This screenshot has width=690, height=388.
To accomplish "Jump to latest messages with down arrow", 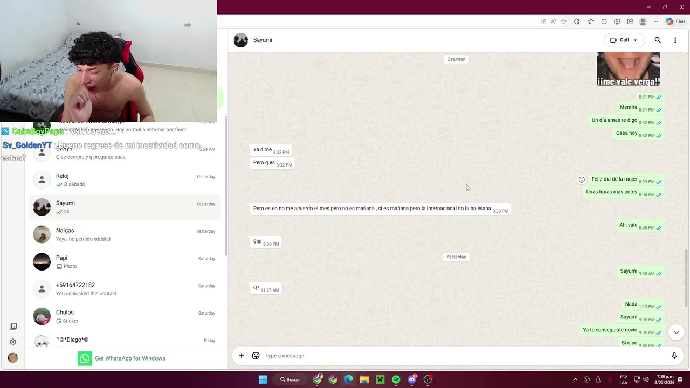I will (676, 332).
